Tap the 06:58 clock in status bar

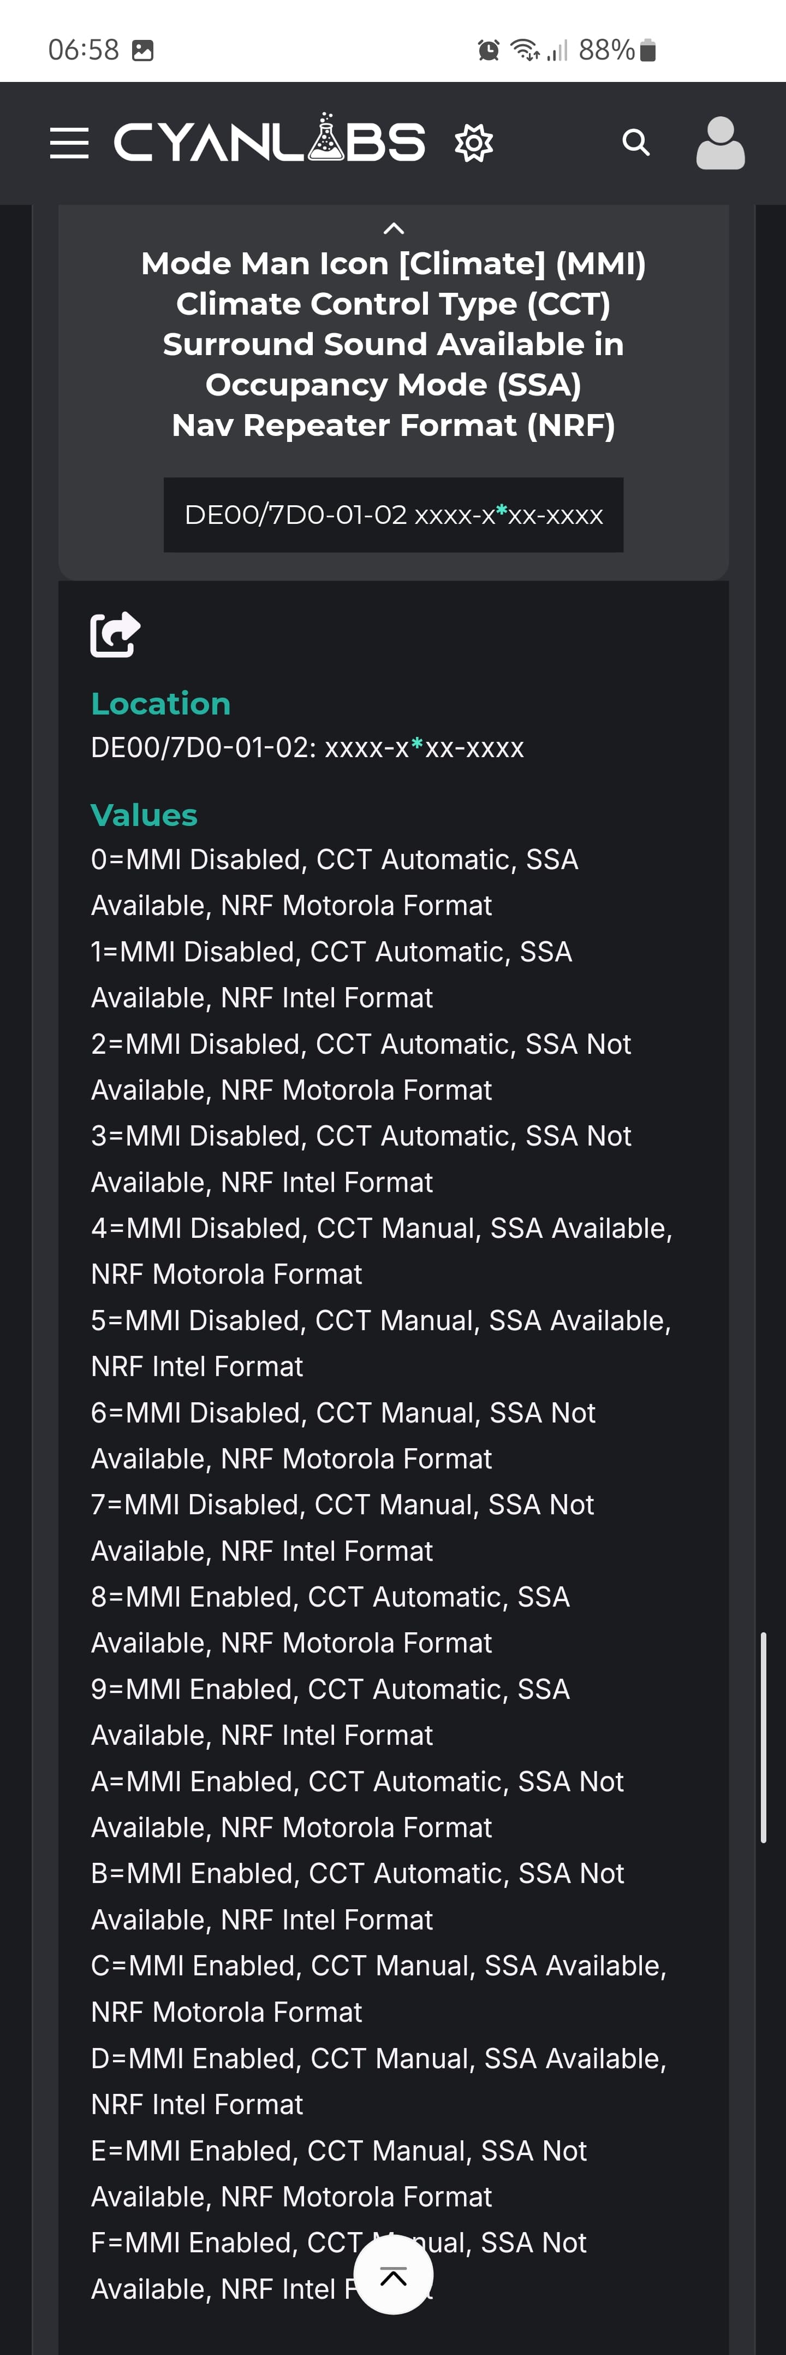tap(83, 50)
